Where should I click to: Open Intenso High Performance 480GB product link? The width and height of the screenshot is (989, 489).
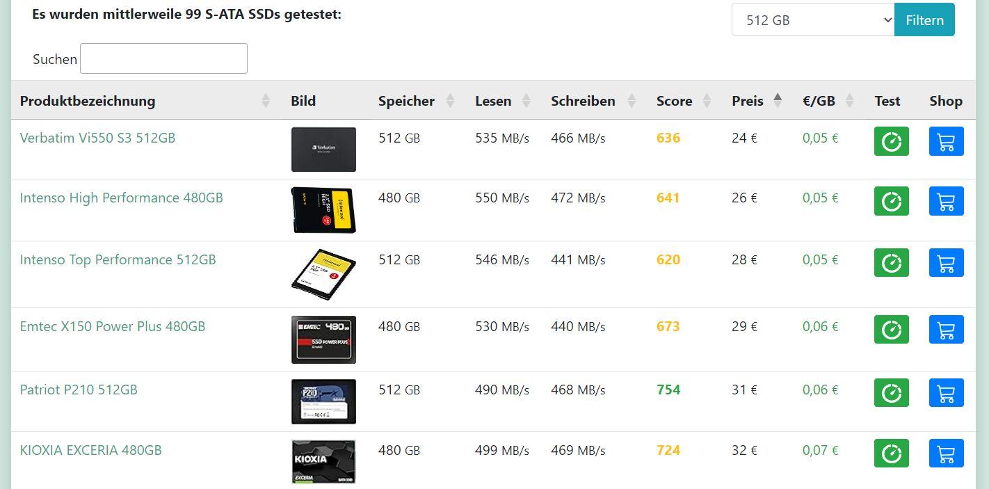(121, 198)
